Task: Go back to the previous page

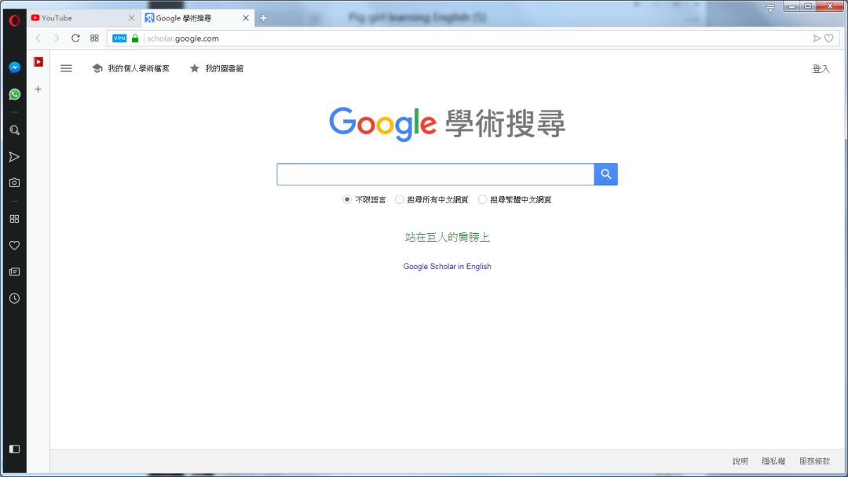Action: pyautogui.click(x=38, y=38)
